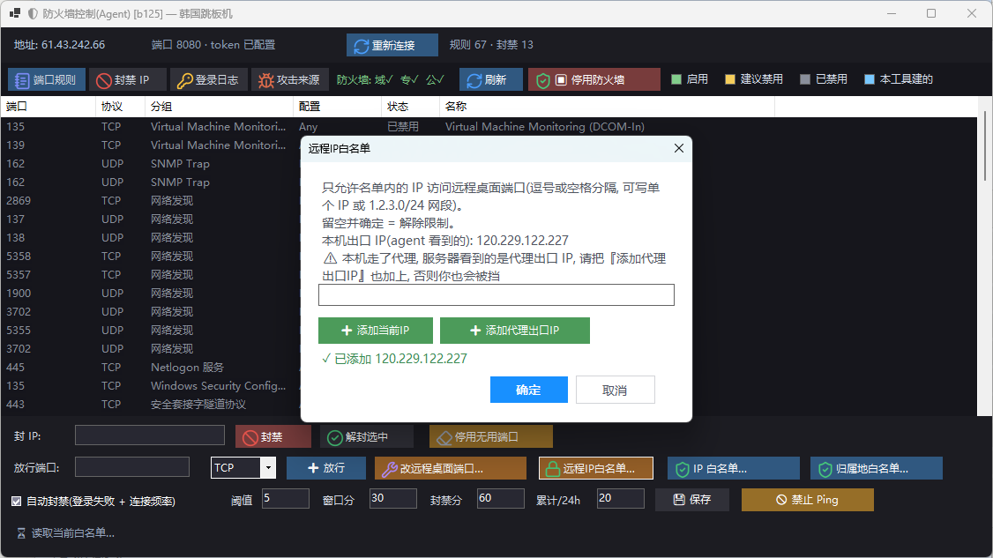Click the TCP dropdown arrow
993x558 pixels.
pyautogui.click(x=268, y=467)
